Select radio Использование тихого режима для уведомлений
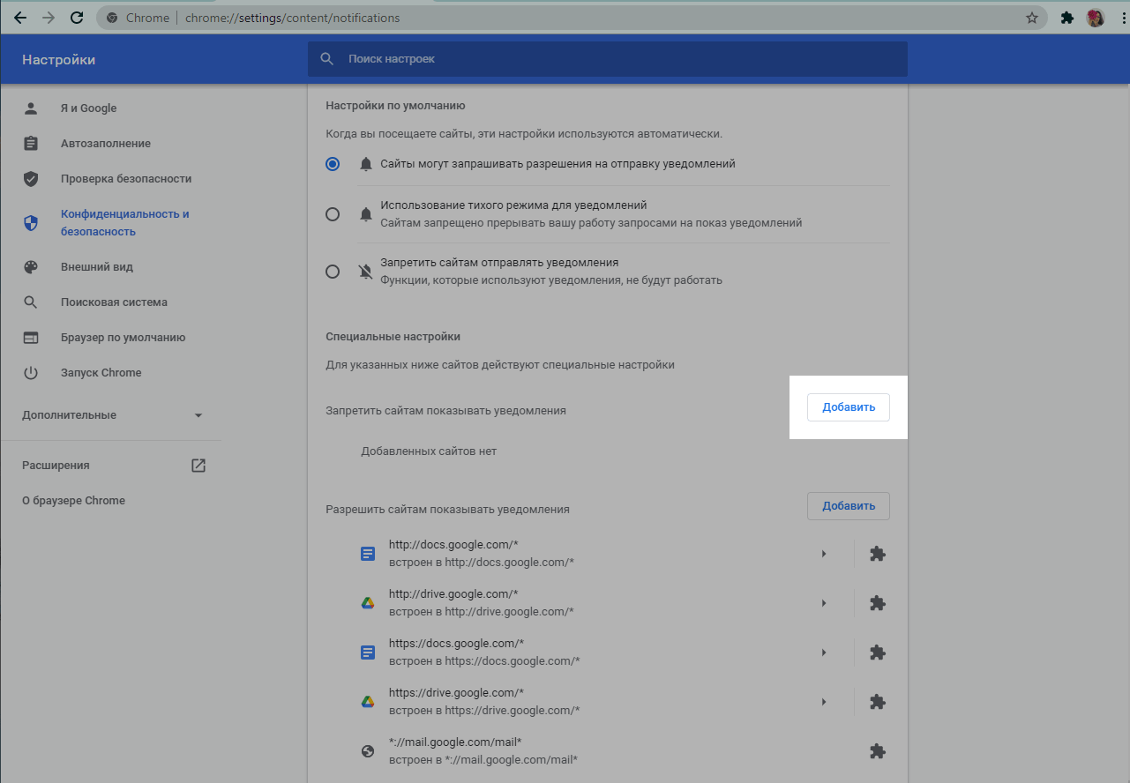Viewport: 1130px width, 783px height. [333, 214]
